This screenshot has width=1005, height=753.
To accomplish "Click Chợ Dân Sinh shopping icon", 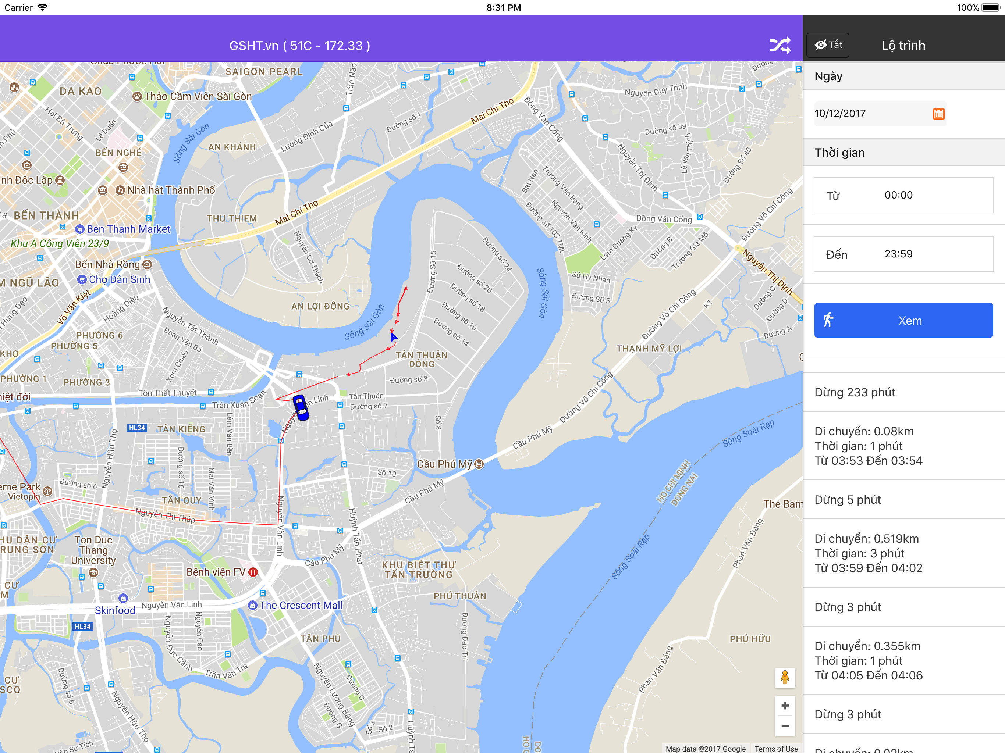I will tap(82, 279).
